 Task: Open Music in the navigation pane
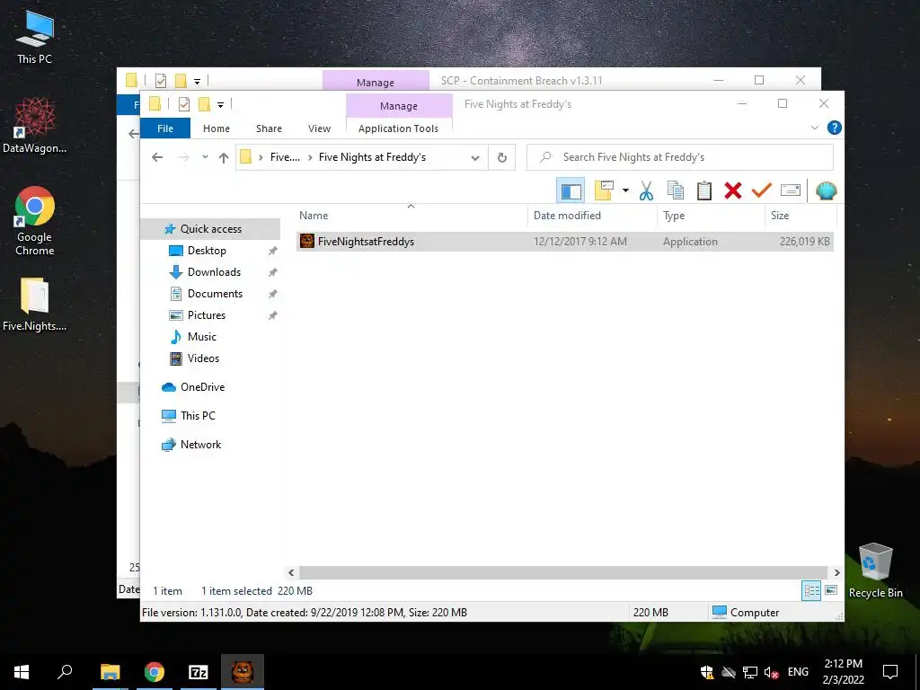[x=201, y=337]
